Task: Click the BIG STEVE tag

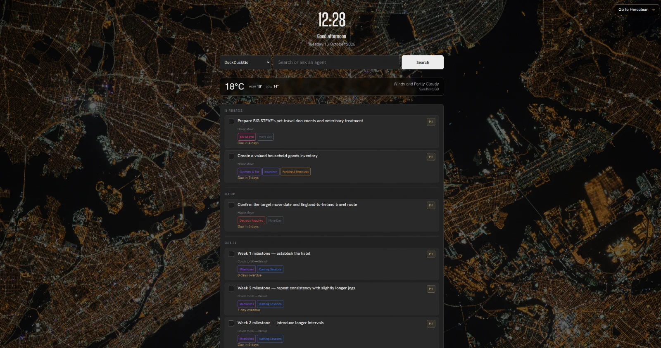Action: (x=247, y=137)
